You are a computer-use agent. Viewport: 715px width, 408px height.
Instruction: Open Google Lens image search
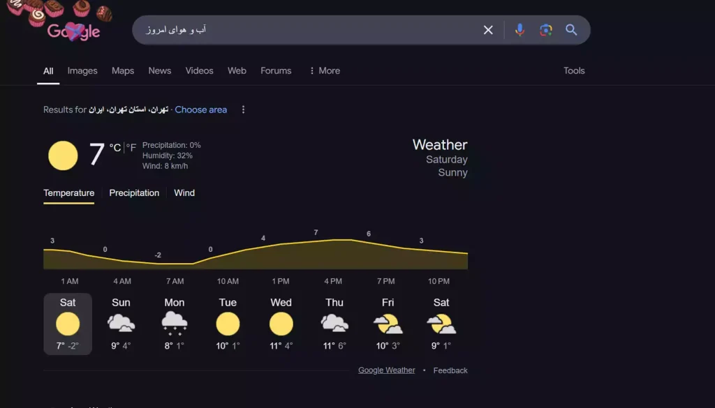(x=545, y=29)
